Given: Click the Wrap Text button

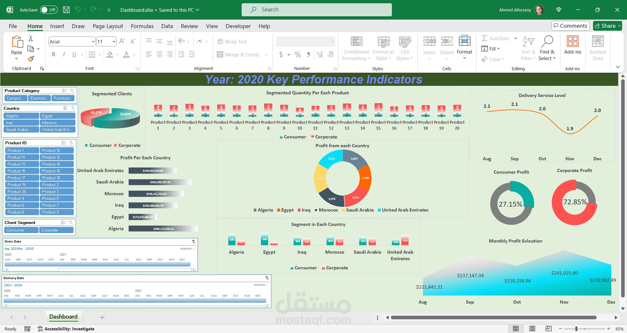Looking at the screenshot, I should [232, 41].
